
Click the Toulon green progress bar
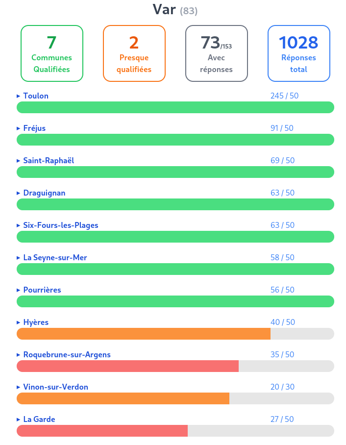click(x=175, y=107)
